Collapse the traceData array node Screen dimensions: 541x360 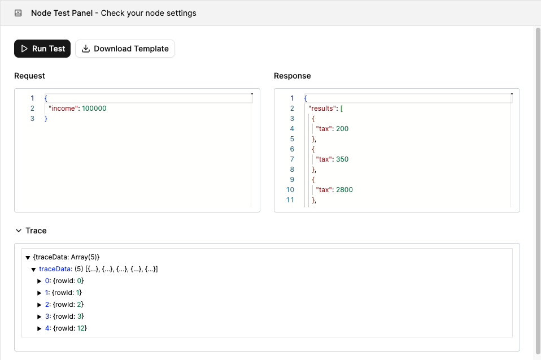tap(33, 269)
